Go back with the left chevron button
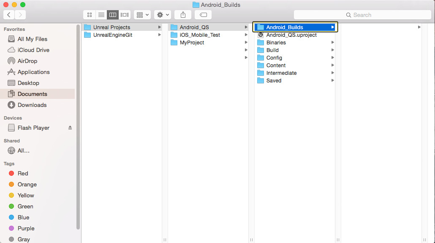 point(9,15)
